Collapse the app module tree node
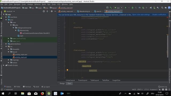Screen dimensions: 171x96 4,14
